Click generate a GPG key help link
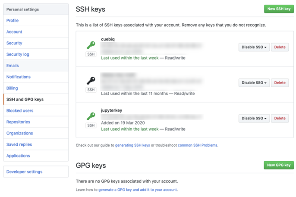296x197 pixels. click(138, 190)
